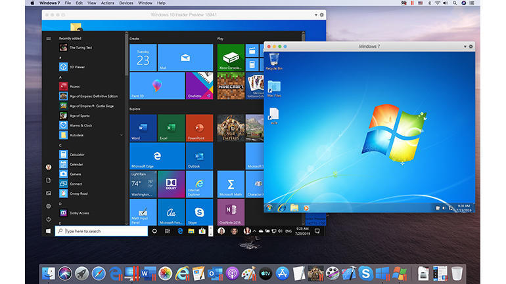Open Crossy Road from app list
506x284 pixels.
pos(91,193)
